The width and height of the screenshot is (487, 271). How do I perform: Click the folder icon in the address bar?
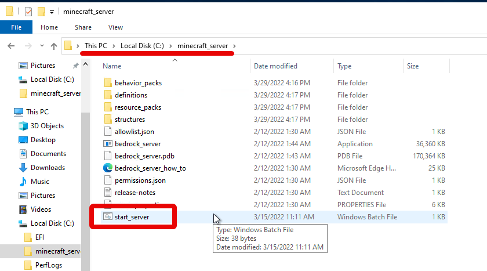click(x=68, y=46)
